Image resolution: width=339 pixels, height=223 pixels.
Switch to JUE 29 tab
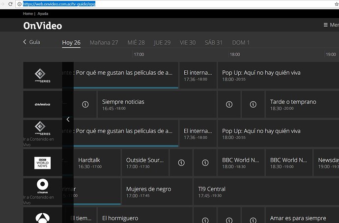pyautogui.click(x=162, y=43)
